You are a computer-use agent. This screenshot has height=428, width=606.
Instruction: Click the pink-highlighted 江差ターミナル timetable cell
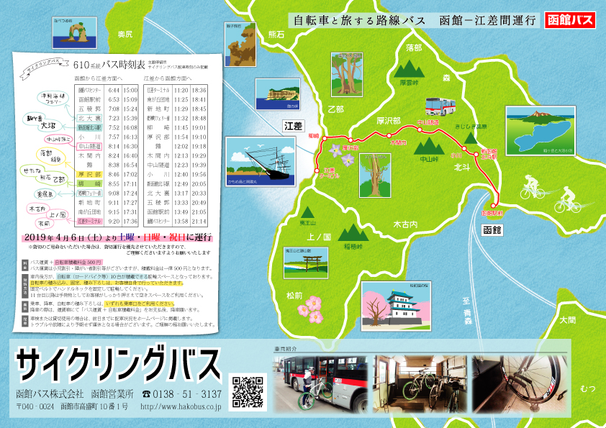click(90, 222)
